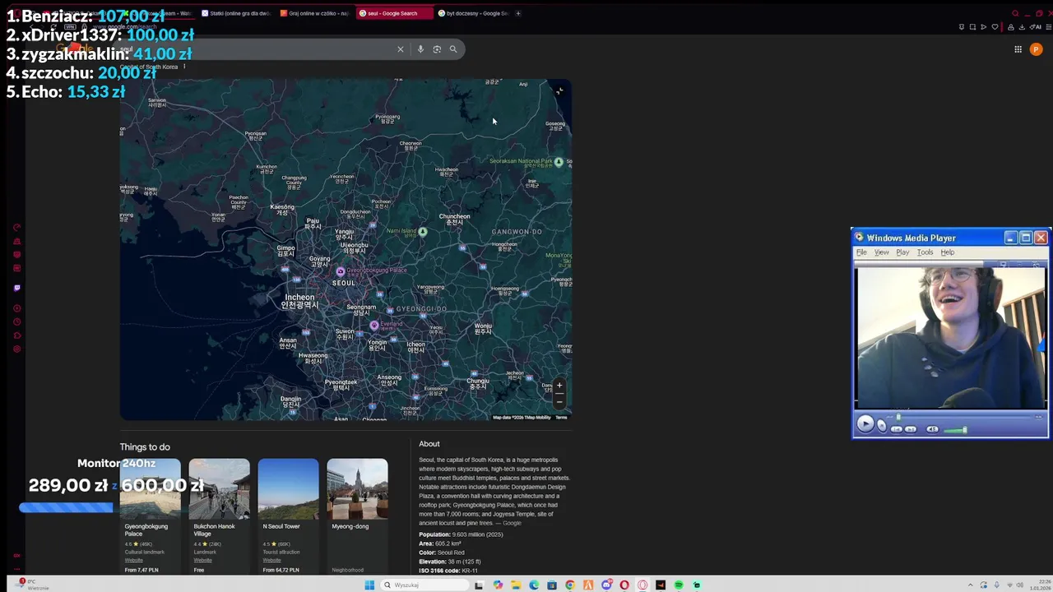
Task: Open the Google account profile avatar
Action: [1036, 49]
